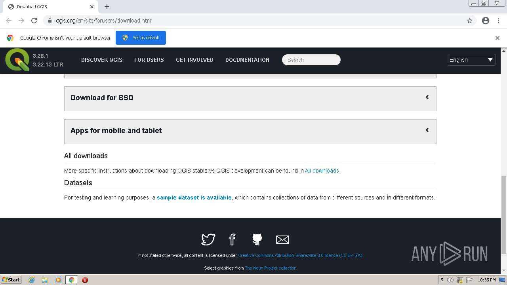Expand the Download for BSD section
This screenshot has height=285, width=507.
point(250,99)
